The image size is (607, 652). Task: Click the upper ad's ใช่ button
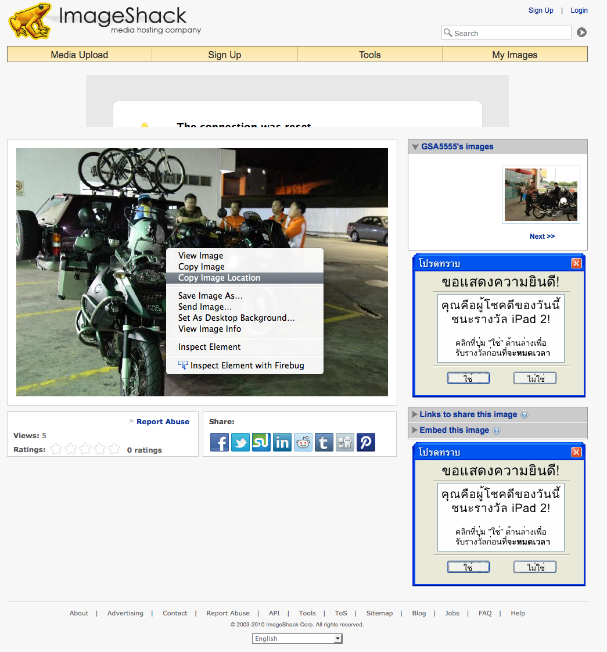(x=468, y=378)
